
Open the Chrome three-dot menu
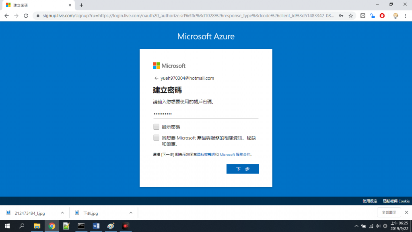406,16
